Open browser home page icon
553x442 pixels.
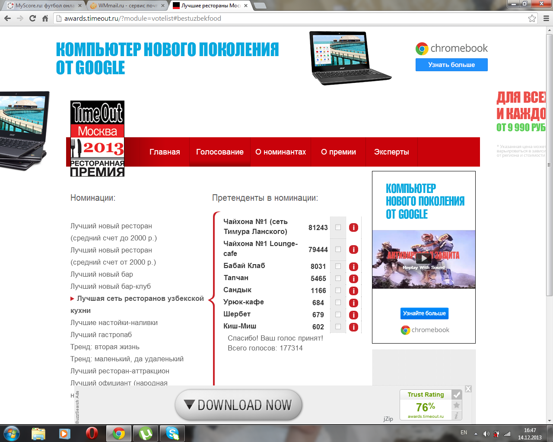point(45,18)
